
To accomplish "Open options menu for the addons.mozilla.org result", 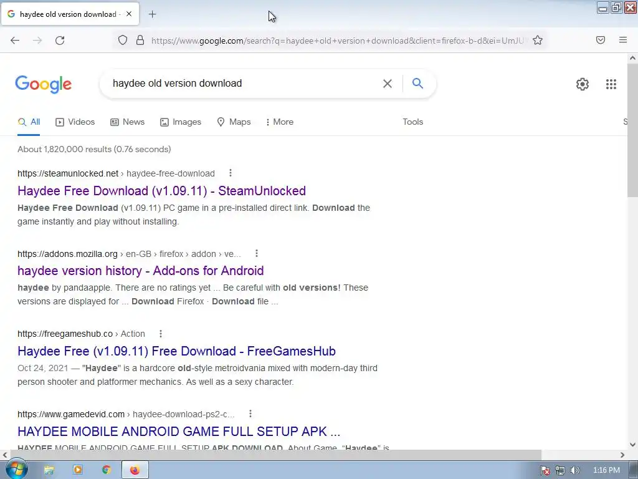I will pos(256,253).
